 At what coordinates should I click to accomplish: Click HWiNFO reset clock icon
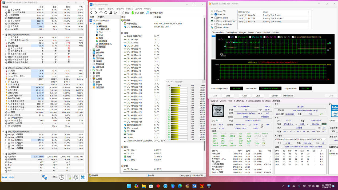(x=61, y=177)
